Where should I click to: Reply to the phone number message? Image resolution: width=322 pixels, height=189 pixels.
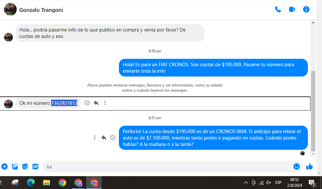tap(96, 103)
